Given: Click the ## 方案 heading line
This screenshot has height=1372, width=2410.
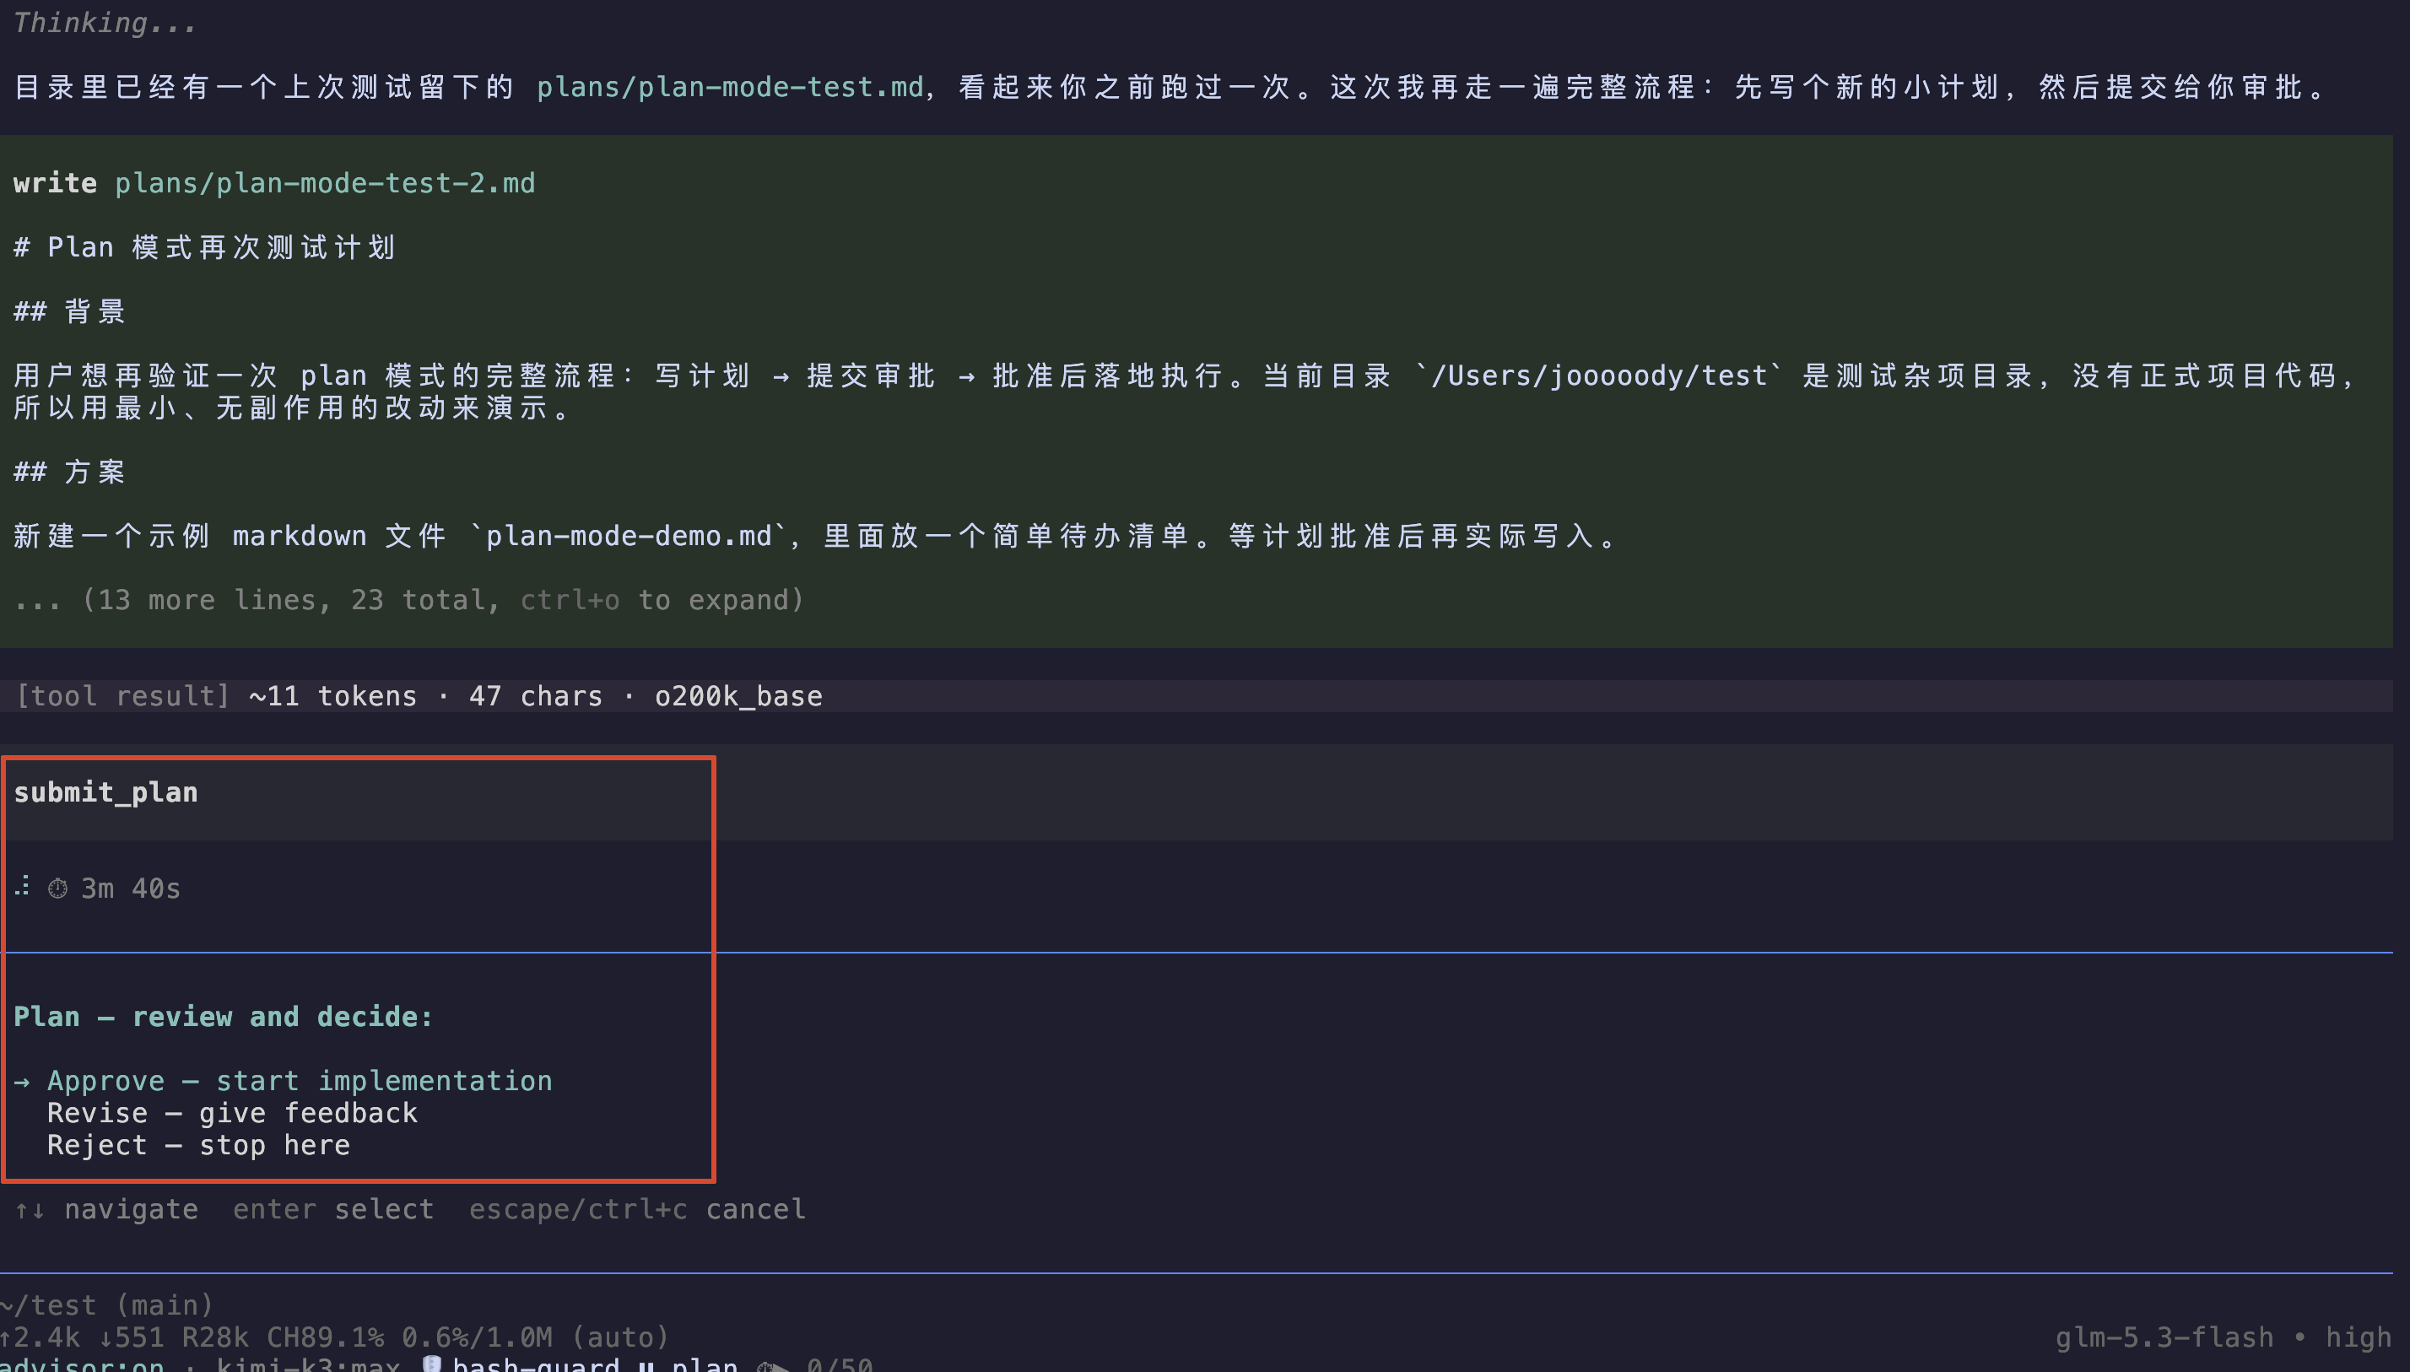Looking at the screenshot, I should (x=70, y=471).
